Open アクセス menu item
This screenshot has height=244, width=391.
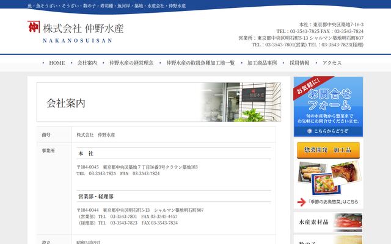click(x=332, y=63)
